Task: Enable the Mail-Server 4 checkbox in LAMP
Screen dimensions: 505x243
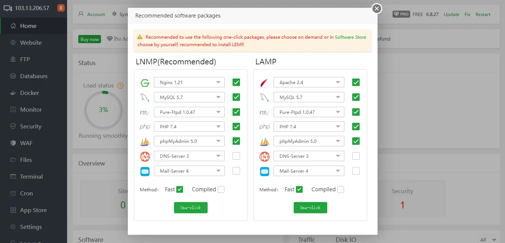Action: tap(356, 171)
